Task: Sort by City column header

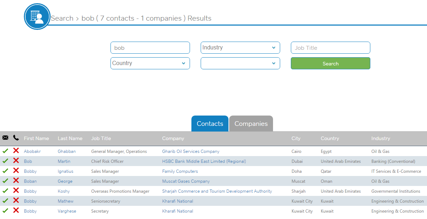Action: 296,138
